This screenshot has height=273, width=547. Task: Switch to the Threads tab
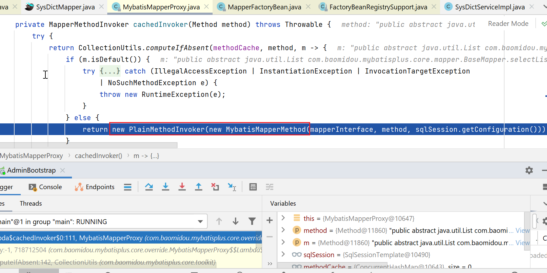(x=31, y=203)
